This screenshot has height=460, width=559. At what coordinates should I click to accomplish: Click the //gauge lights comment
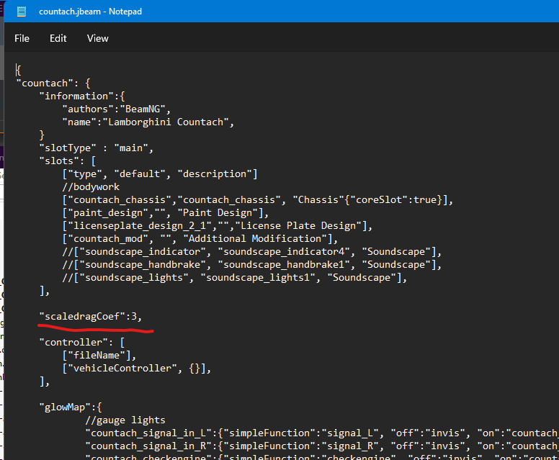(125, 420)
